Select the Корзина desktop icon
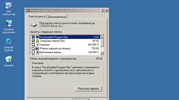179x100 pixels. (9, 61)
